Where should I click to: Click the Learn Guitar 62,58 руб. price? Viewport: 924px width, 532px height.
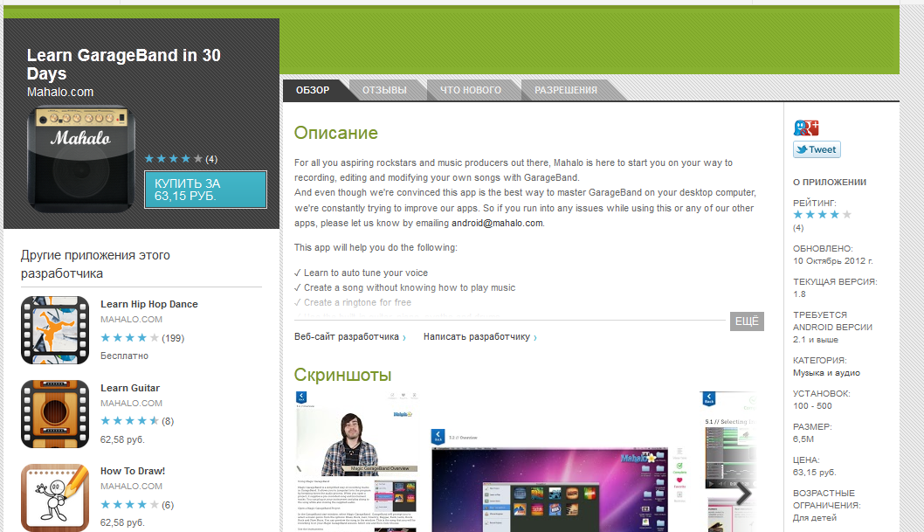pyautogui.click(x=122, y=439)
